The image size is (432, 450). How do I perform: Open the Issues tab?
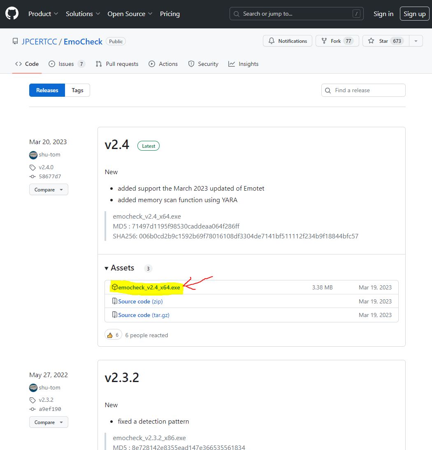coord(67,64)
